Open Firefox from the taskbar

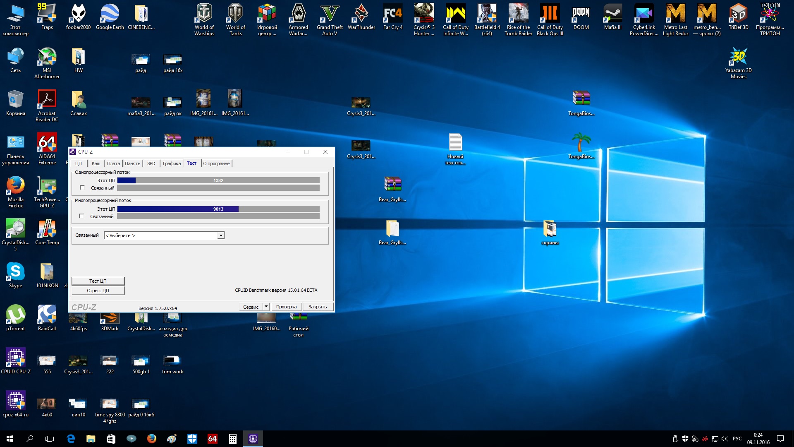[152, 439]
